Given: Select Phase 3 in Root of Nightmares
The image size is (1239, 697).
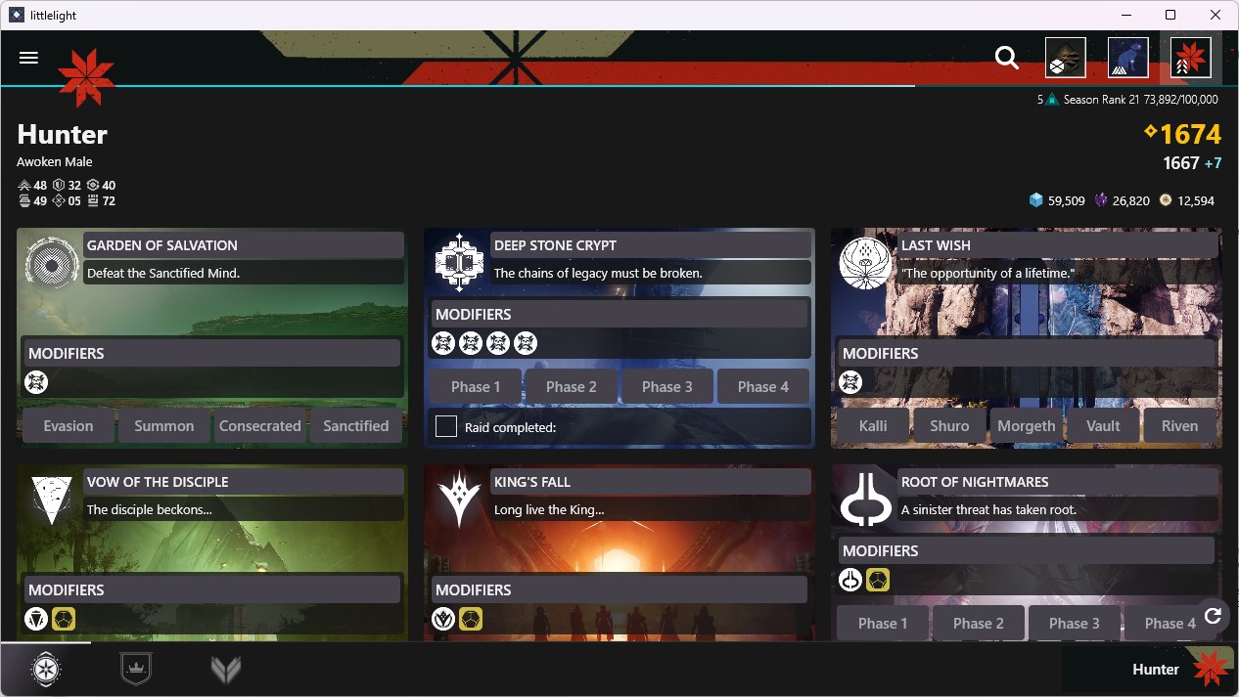Looking at the screenshot, I should [1075, 624].
